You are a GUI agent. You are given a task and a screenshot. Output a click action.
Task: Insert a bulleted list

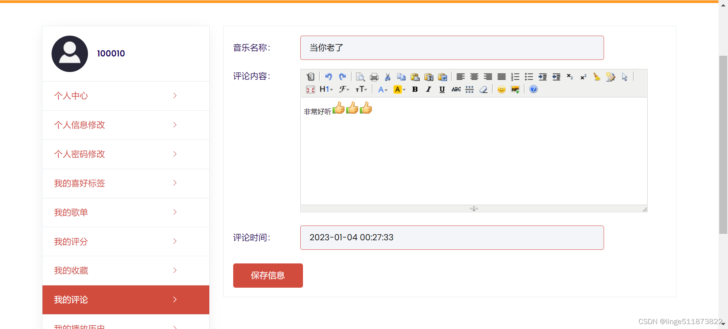pyautogui.click(x=529, y=77)
